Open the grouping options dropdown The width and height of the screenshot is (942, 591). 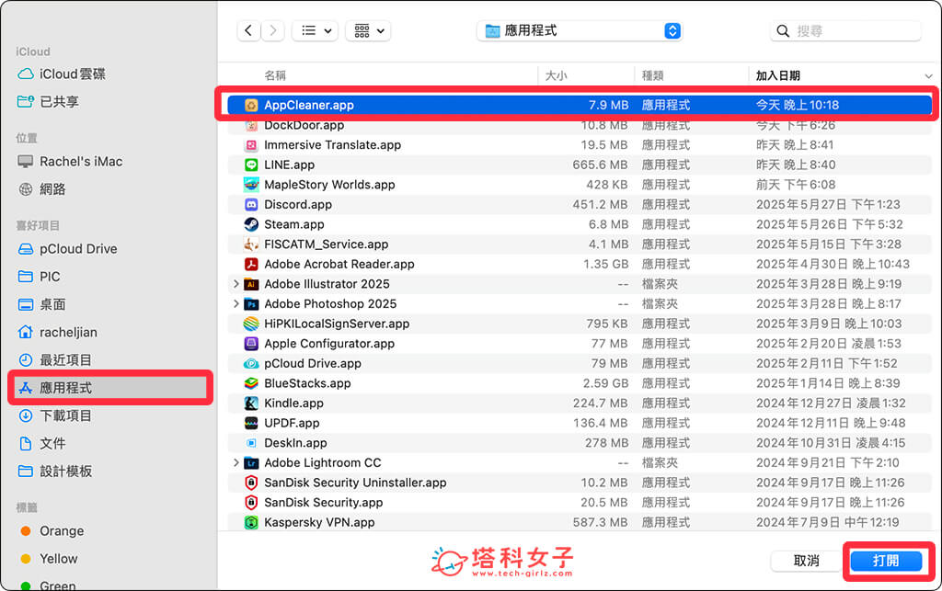[x=368, y=30]
